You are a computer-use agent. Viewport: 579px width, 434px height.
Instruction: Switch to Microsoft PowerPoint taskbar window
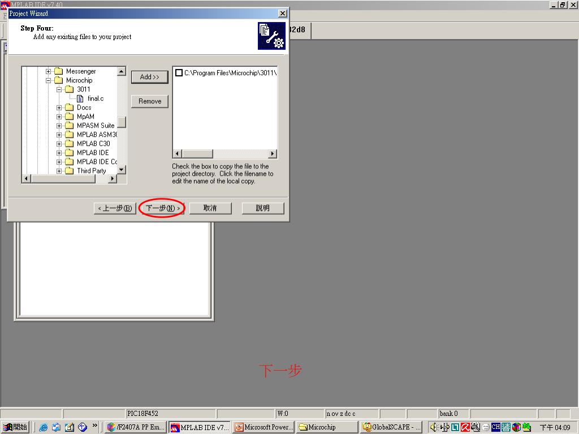point(263,427)
